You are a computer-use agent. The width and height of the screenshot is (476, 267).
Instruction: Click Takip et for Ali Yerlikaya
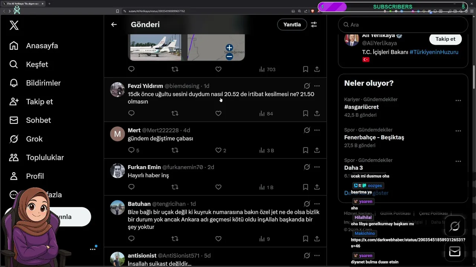(x=445, y=39)
